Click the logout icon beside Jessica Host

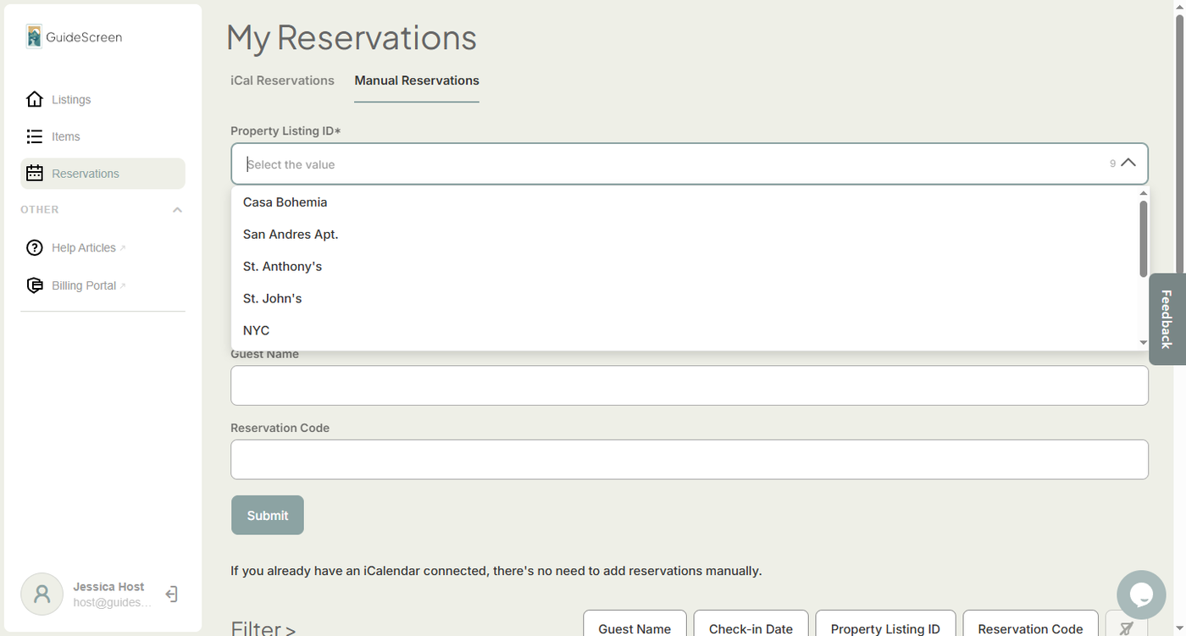coord(171,595)
